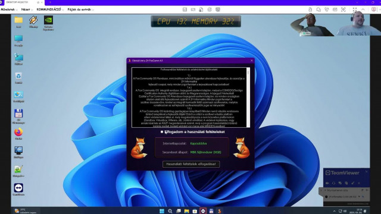The width and height of the screenshot is (381, 214).
Task: Click the blue floppy disk desktop icon
Action: 18,117
